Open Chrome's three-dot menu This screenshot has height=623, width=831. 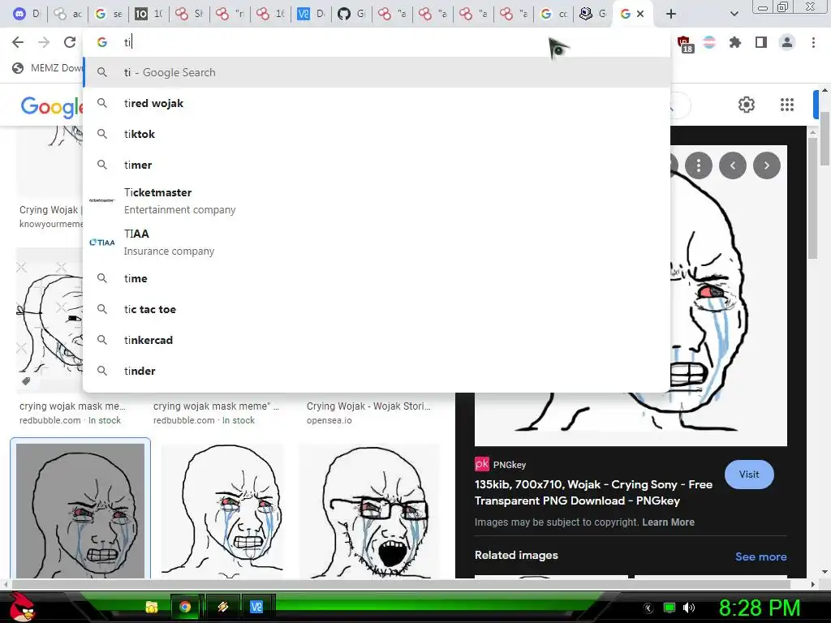813,42
